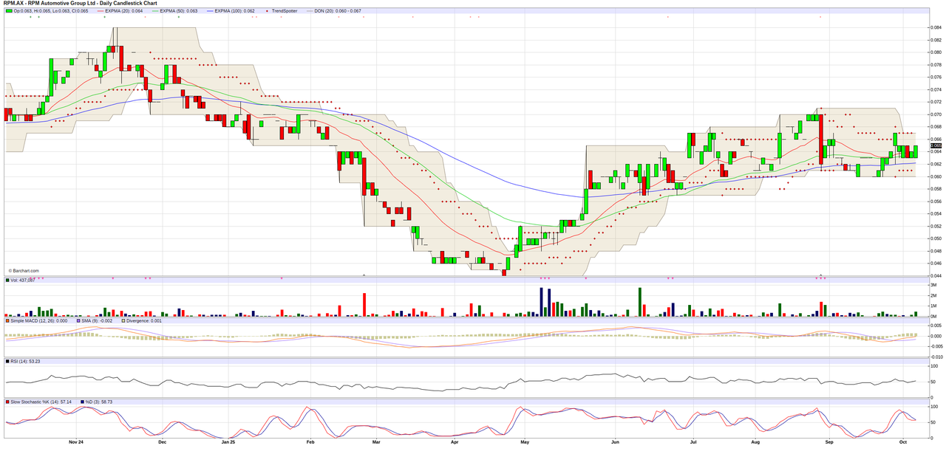Click the 'RSI (14): 53.23' label

tap(25, 362)
